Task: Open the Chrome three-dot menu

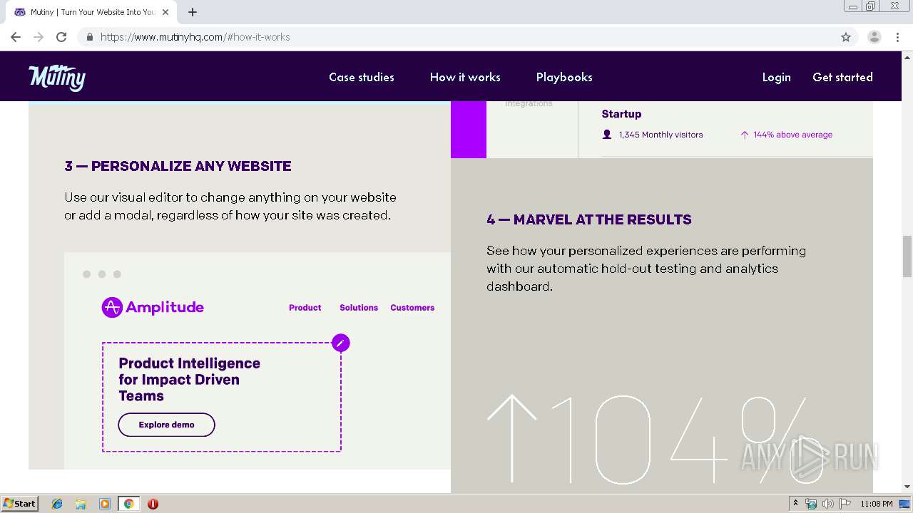Action: pos(898,37)
